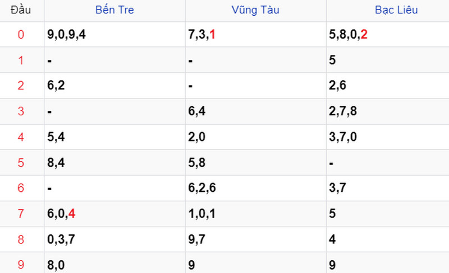Click Bến Tre cell showing 0,3,7
449x273 pixels.
click(x=114, y=239)
